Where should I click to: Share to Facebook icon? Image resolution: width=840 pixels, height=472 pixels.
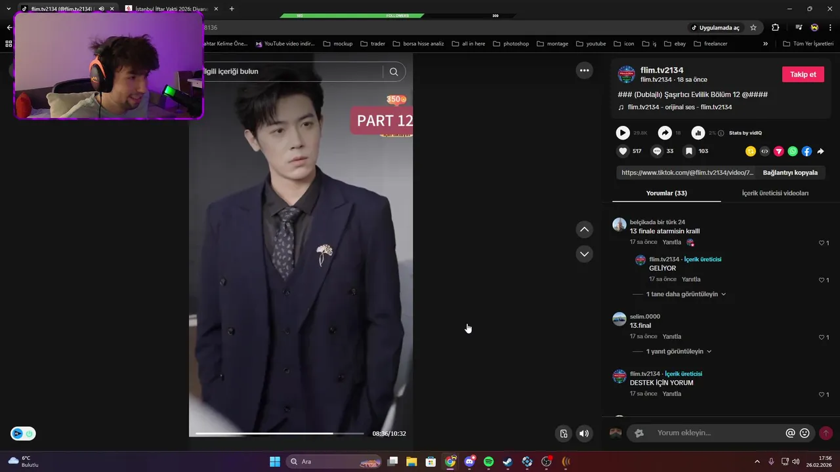point(807,151)
